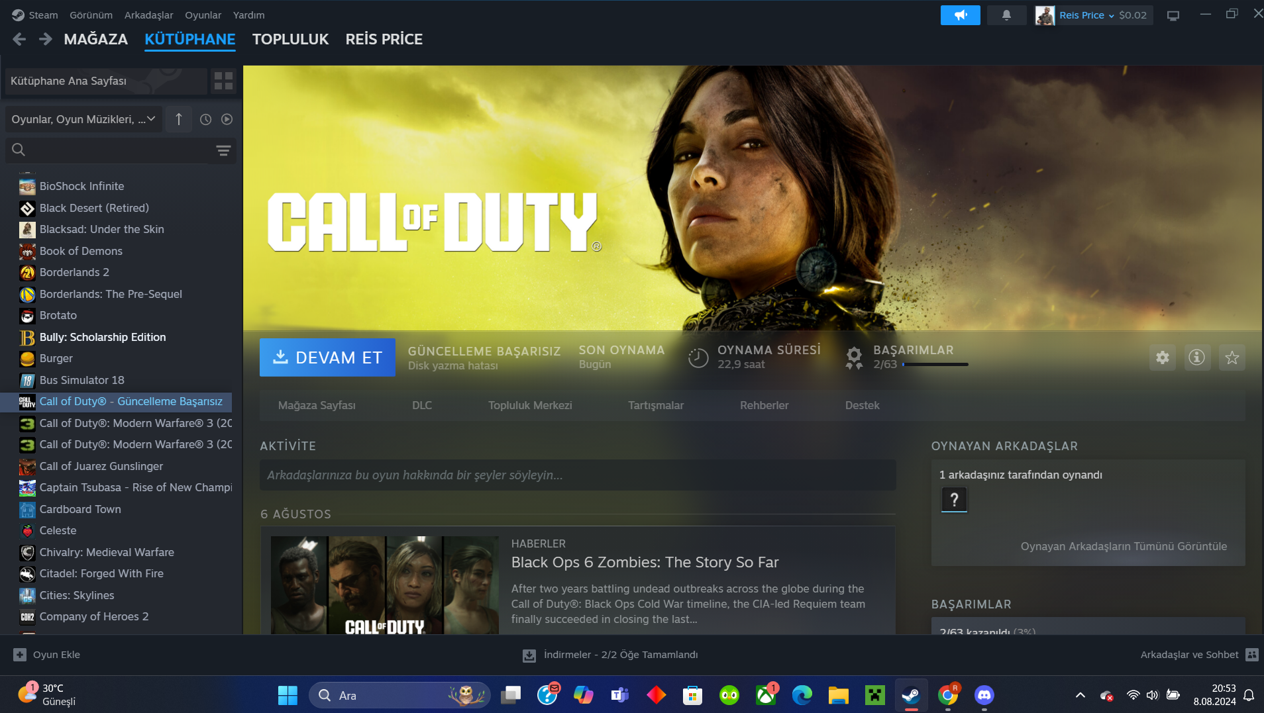Show hidden system tray icons

1080,695
